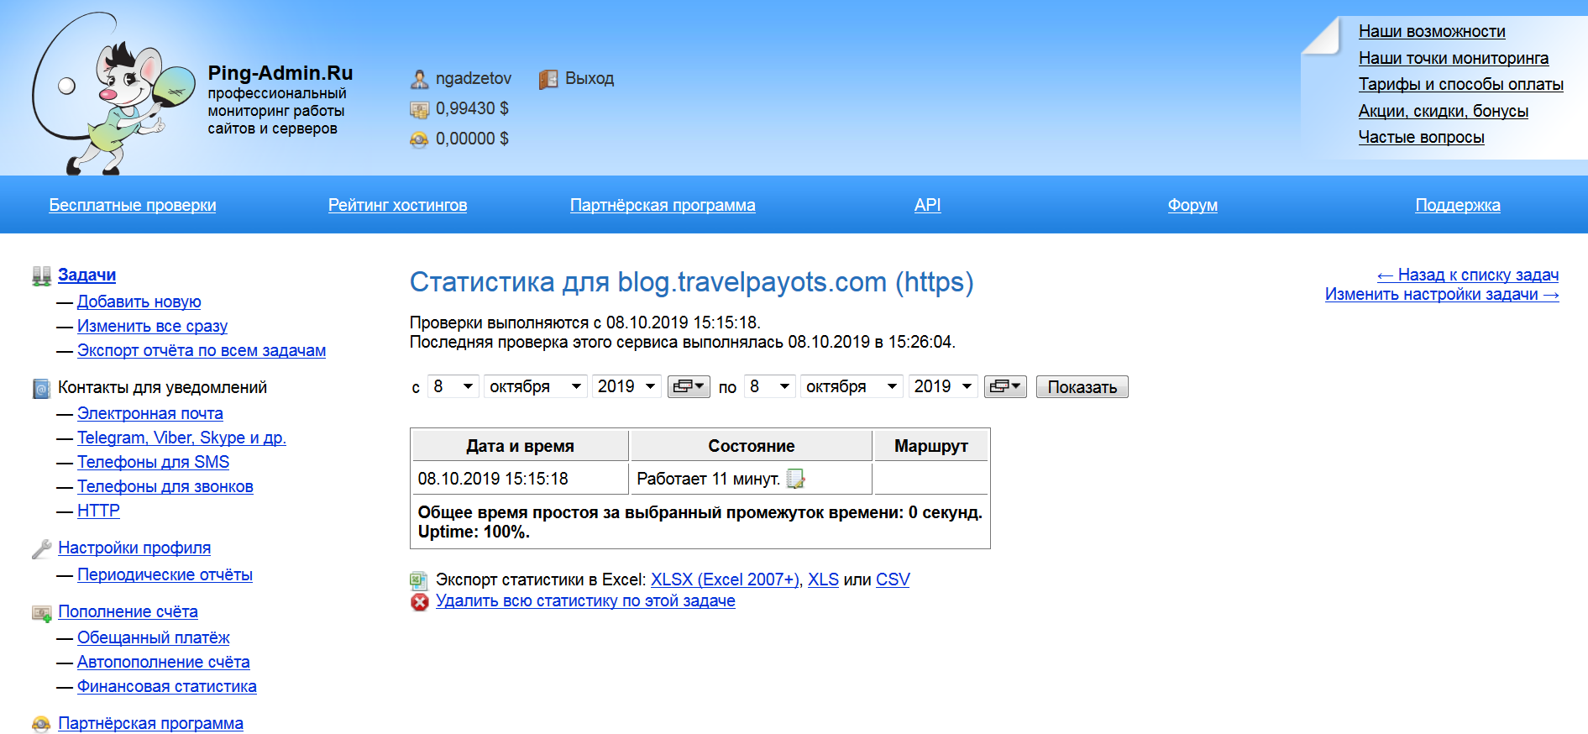This screenshot has width=1588, height=734.
Task: Open Экспорт отчёта по всем задачам
Action: [x=202, y=350]
